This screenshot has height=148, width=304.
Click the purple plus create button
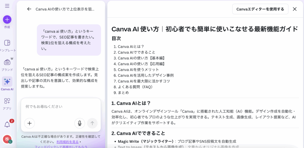click(7, 19)
